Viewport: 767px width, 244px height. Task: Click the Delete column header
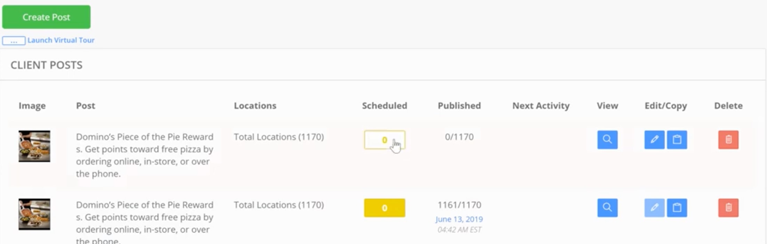(x=728, y=106)
